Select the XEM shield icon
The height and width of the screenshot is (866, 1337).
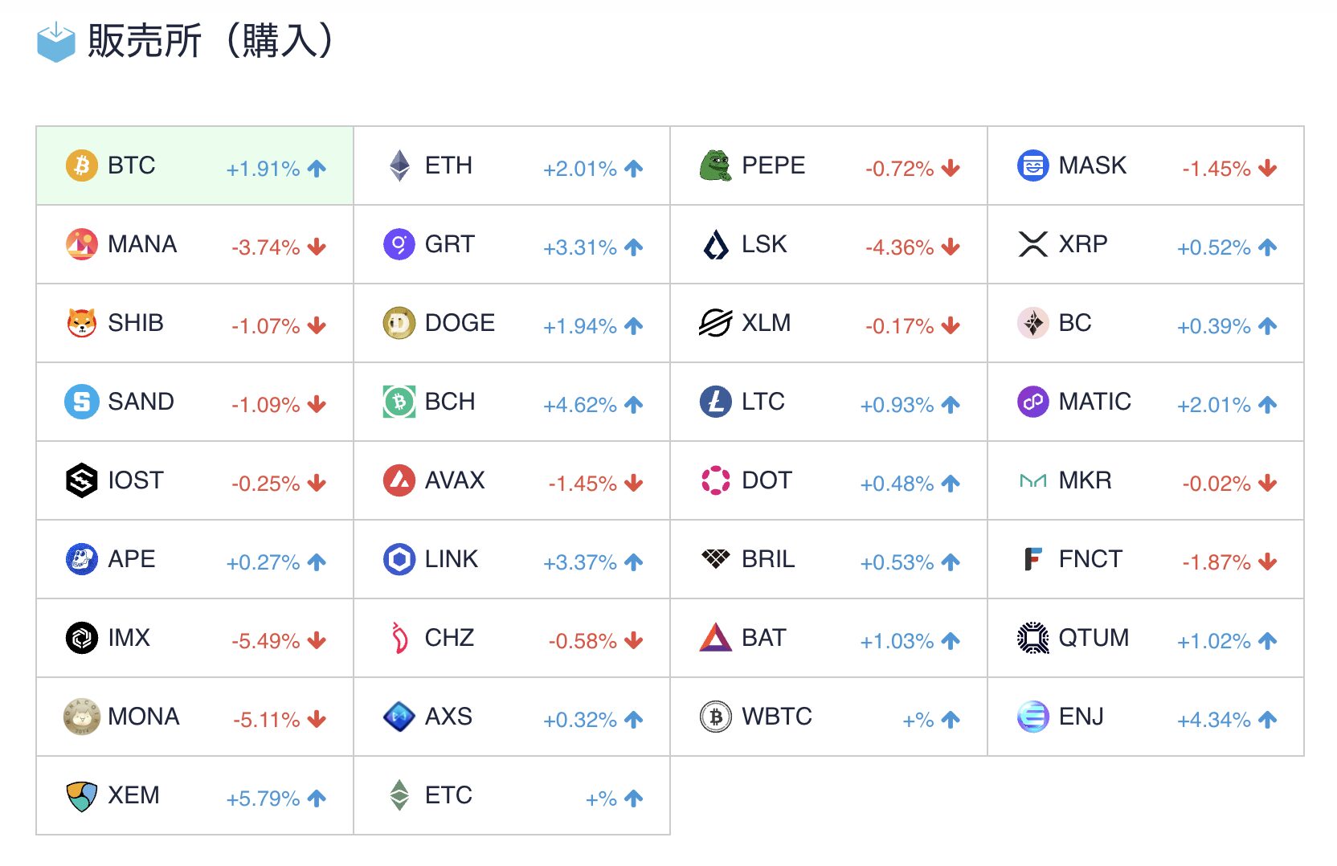(x=81, y=796)
